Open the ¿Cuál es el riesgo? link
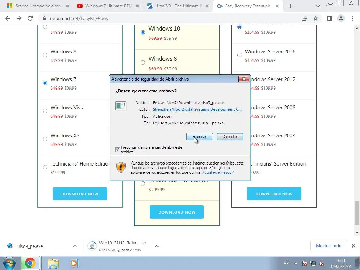360x270 pixels. [x=218, y=172]
